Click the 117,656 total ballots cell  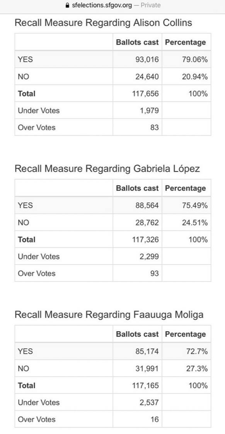coord(137,93)
